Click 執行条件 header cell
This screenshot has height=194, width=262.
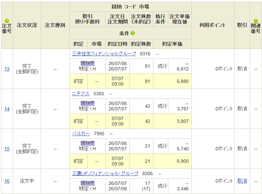click(161, 19)
